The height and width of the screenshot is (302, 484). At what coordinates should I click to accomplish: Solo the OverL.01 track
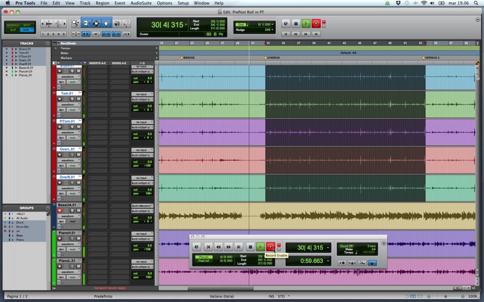(72, 155)
